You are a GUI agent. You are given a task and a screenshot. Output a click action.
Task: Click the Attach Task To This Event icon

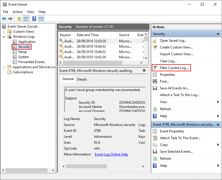point(155,138)
